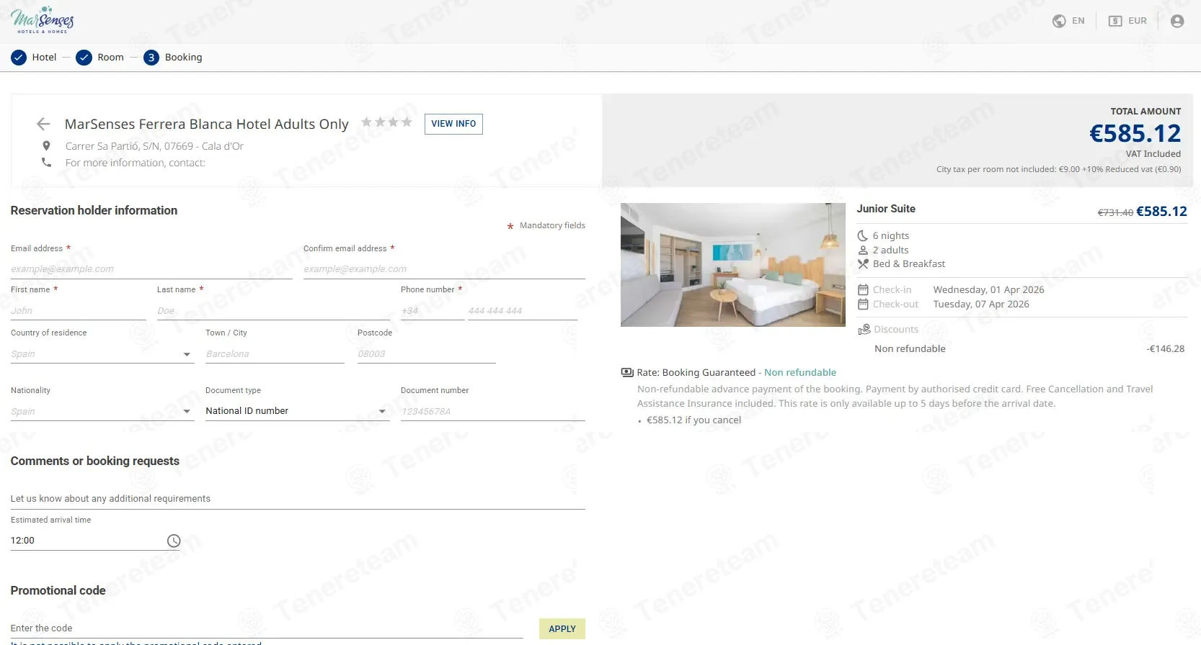
Task: Open the arrival time clock picker
Action: coord(174,541)
